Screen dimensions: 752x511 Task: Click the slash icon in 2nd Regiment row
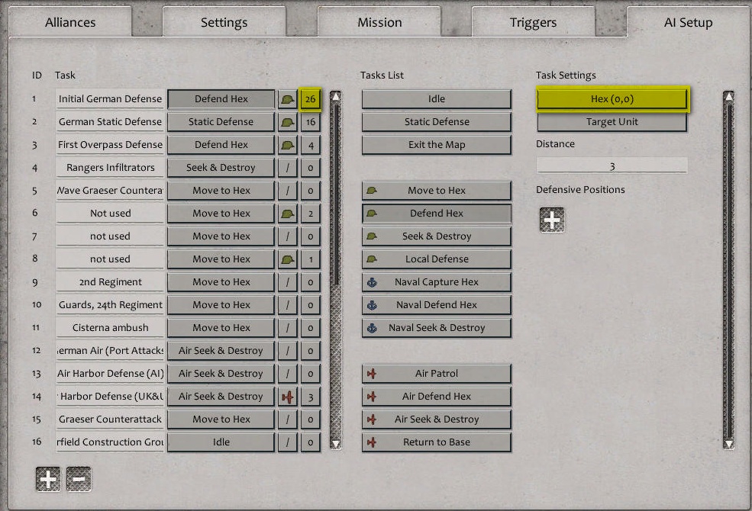[287, 282]
